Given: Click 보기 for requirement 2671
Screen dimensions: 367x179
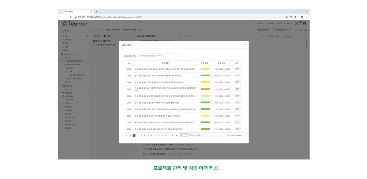Looking at the screenshot, I should coord(237,129).
